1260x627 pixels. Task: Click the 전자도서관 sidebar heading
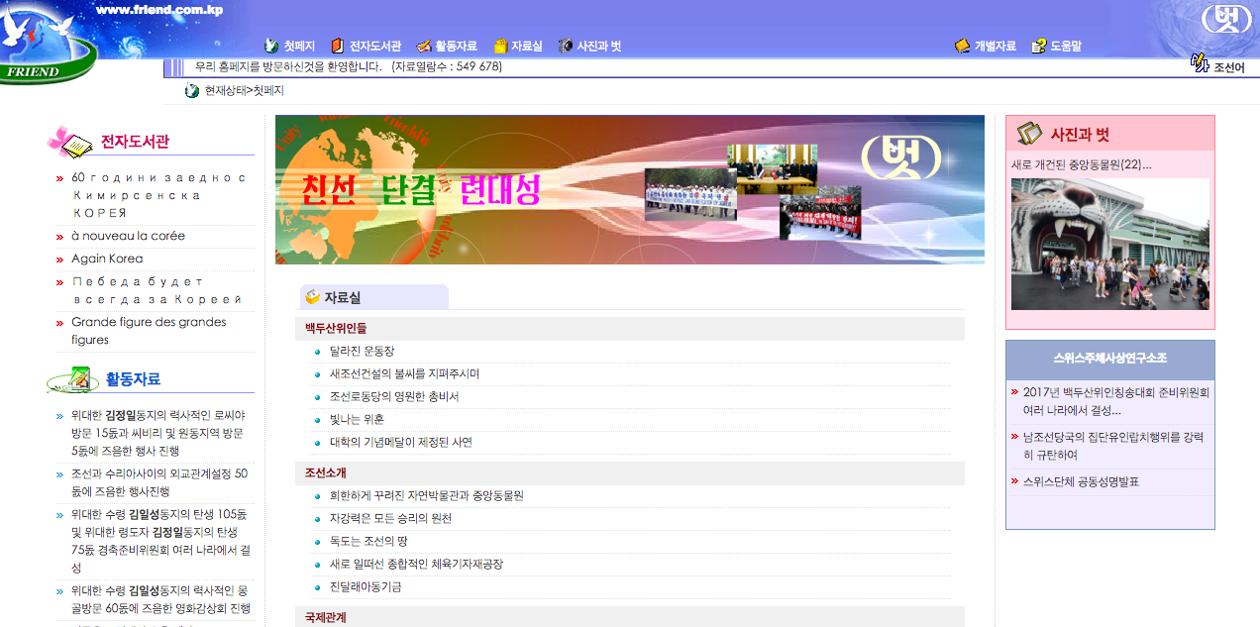(x=135, y=142)
